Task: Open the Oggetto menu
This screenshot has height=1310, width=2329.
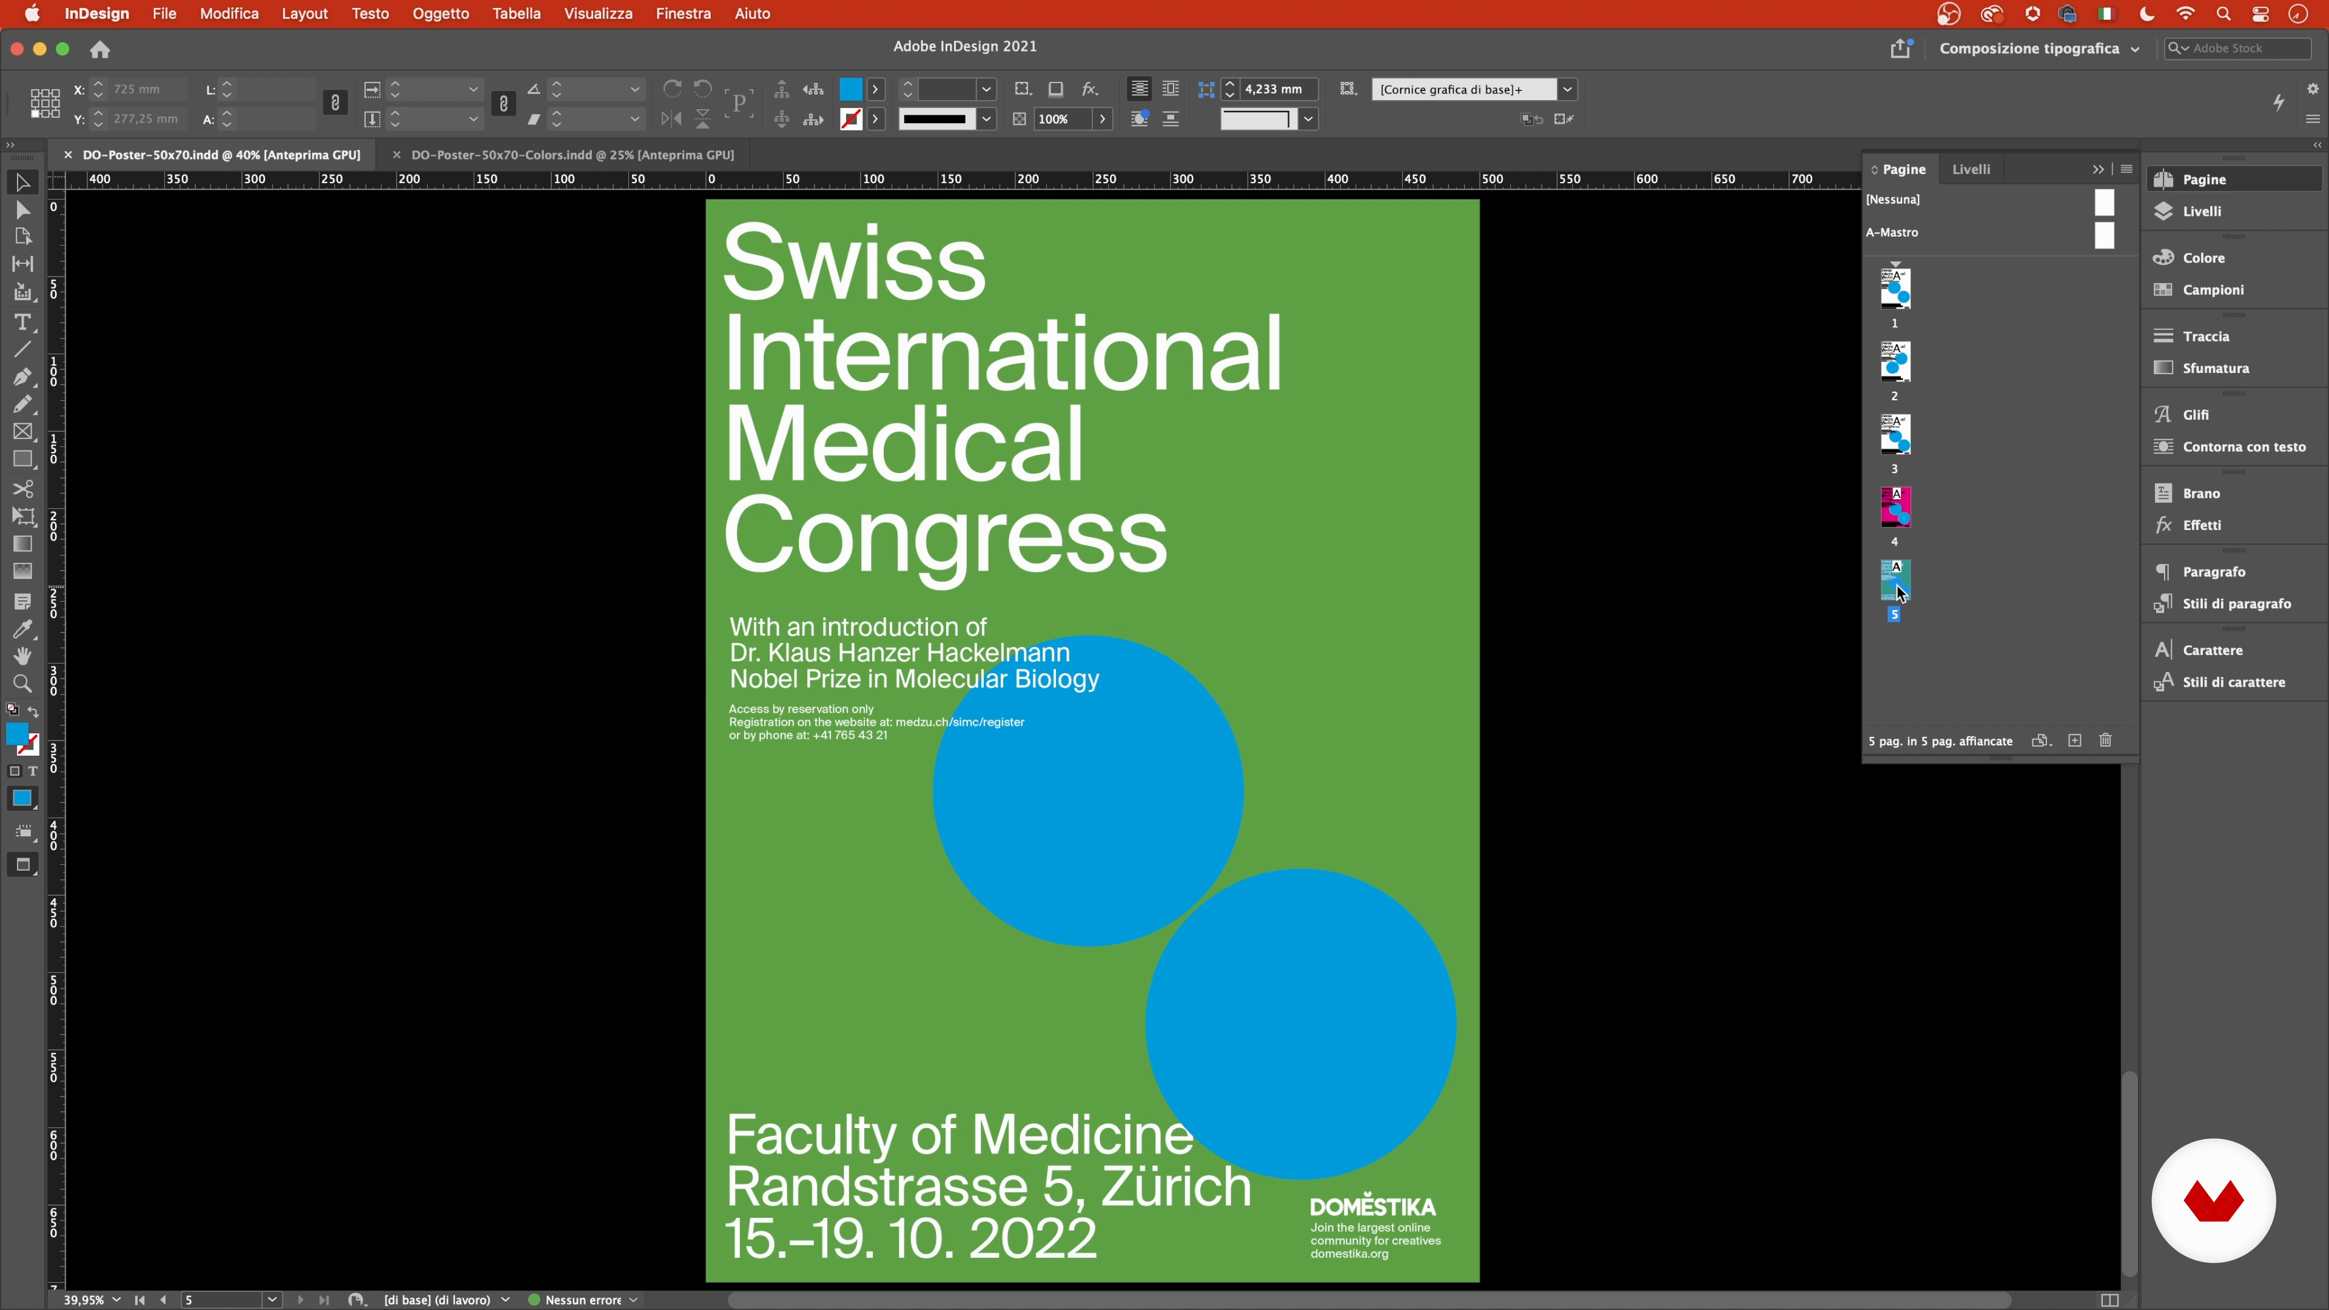Action: pos(440,13)
